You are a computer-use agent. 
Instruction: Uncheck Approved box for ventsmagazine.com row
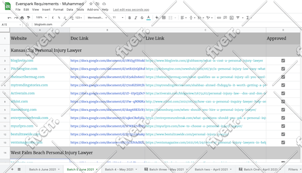[283, 142]
